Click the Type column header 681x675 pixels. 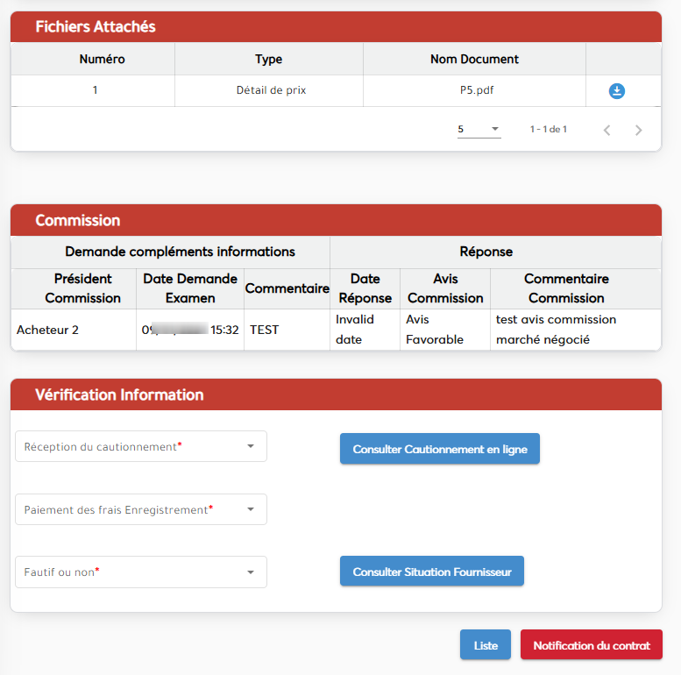(x=268, y=60)
